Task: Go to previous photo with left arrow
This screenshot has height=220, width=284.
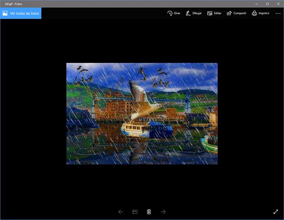Action: point(120,211)
